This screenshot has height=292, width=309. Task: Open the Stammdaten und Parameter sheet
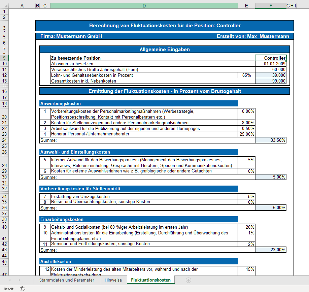(67, 280)
